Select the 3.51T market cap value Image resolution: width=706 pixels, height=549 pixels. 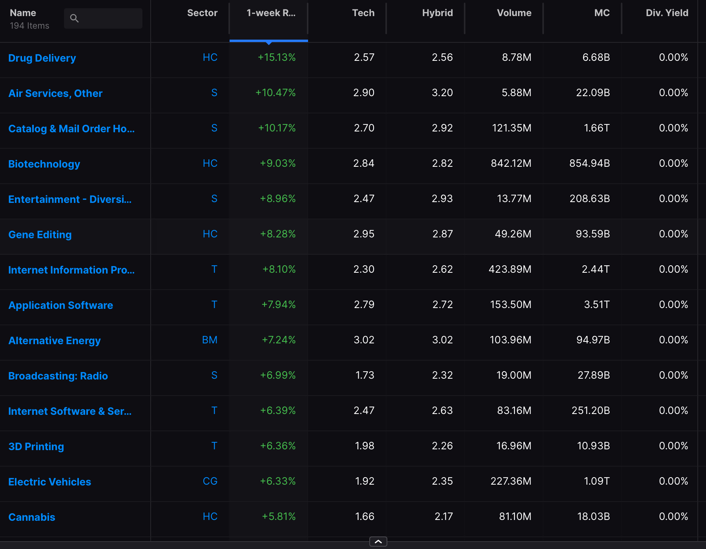[597, 305]
